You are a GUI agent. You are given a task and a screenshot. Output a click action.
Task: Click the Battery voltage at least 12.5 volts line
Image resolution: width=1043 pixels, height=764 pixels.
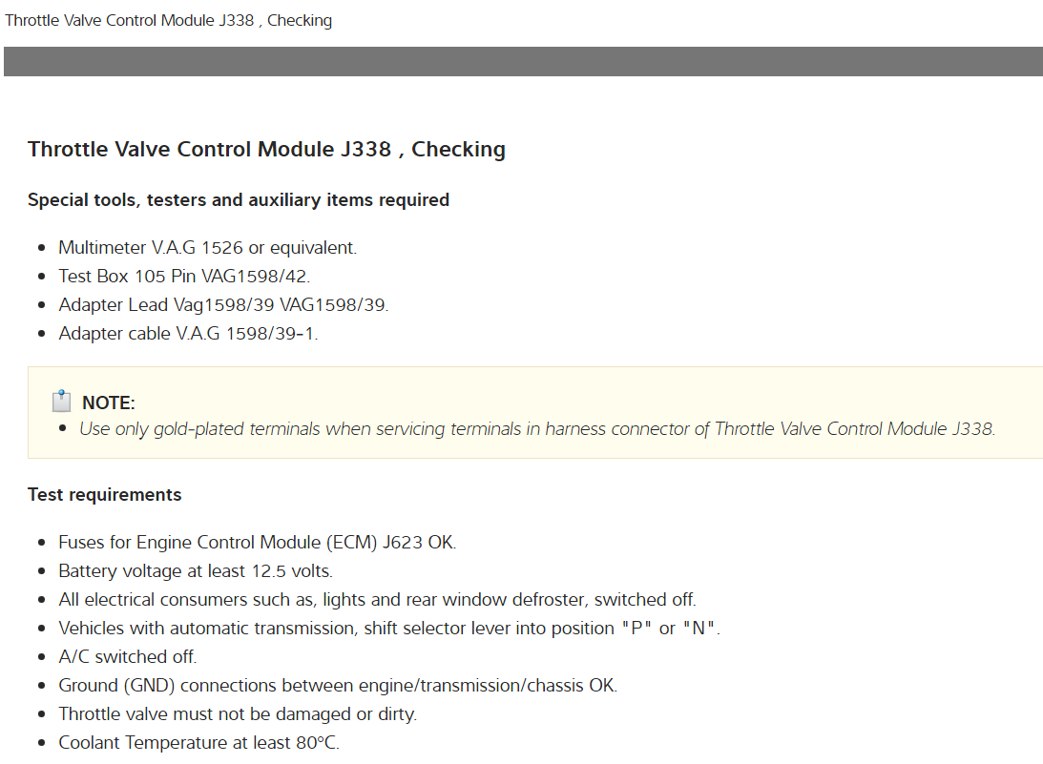point(196,571)
